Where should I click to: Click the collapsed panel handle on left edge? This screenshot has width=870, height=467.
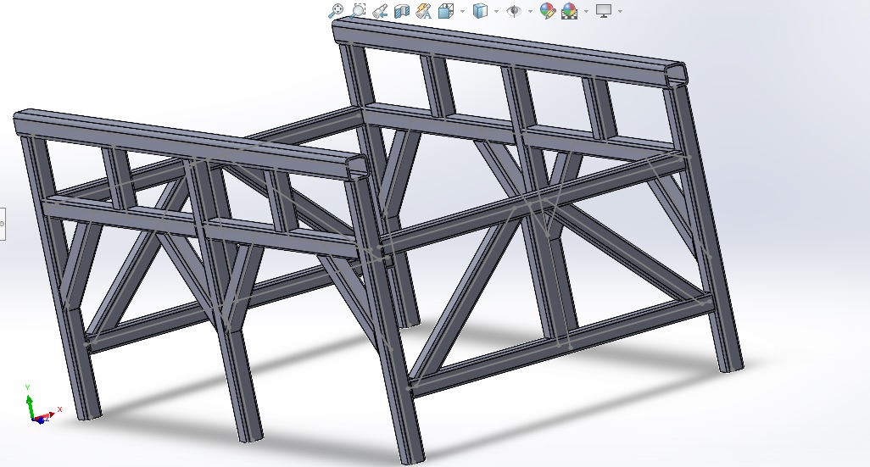pos(3,224)
